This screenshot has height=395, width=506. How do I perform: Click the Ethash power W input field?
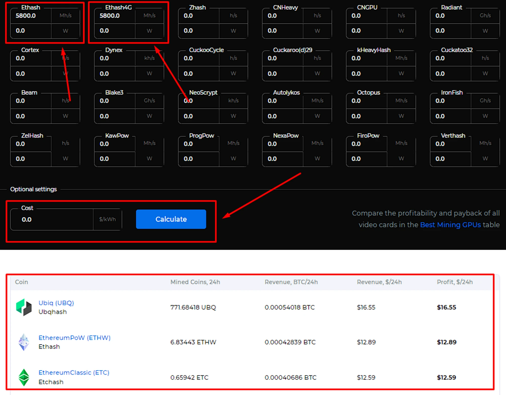(31, 31)
